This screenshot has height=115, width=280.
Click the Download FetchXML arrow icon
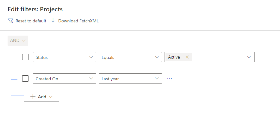pyautogui.click(x=53, y=21)
